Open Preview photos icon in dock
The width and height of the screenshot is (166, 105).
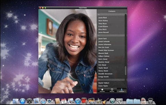pyautogui.click(x=71, y=101)
